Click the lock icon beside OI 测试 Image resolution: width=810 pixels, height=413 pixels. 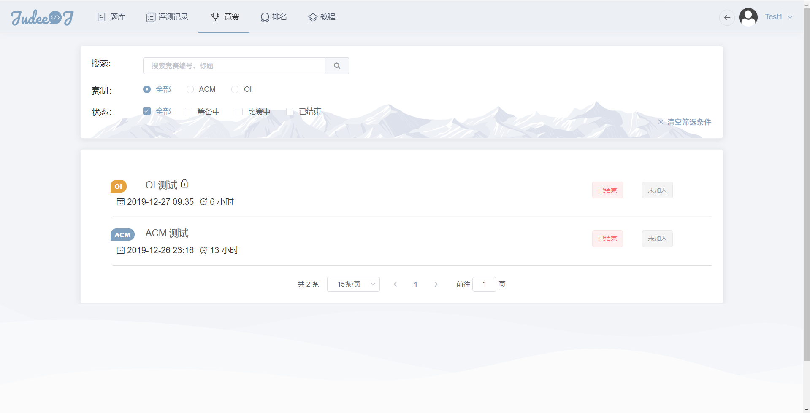184,183
